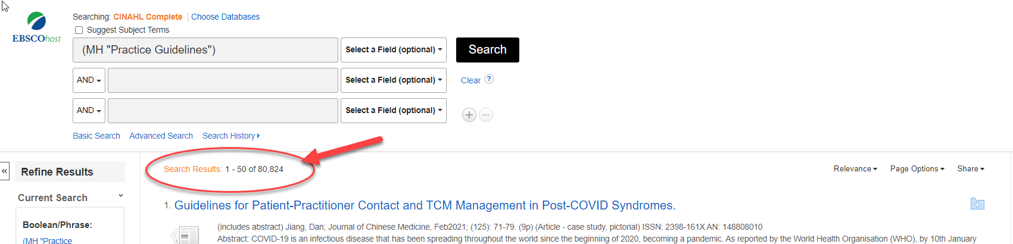
Task: Remove a search row with minus icon
Action: point(486,115)
